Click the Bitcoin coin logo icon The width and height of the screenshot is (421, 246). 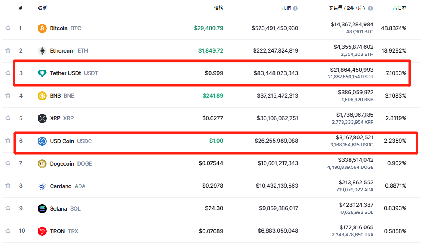[x=42, y=28]
